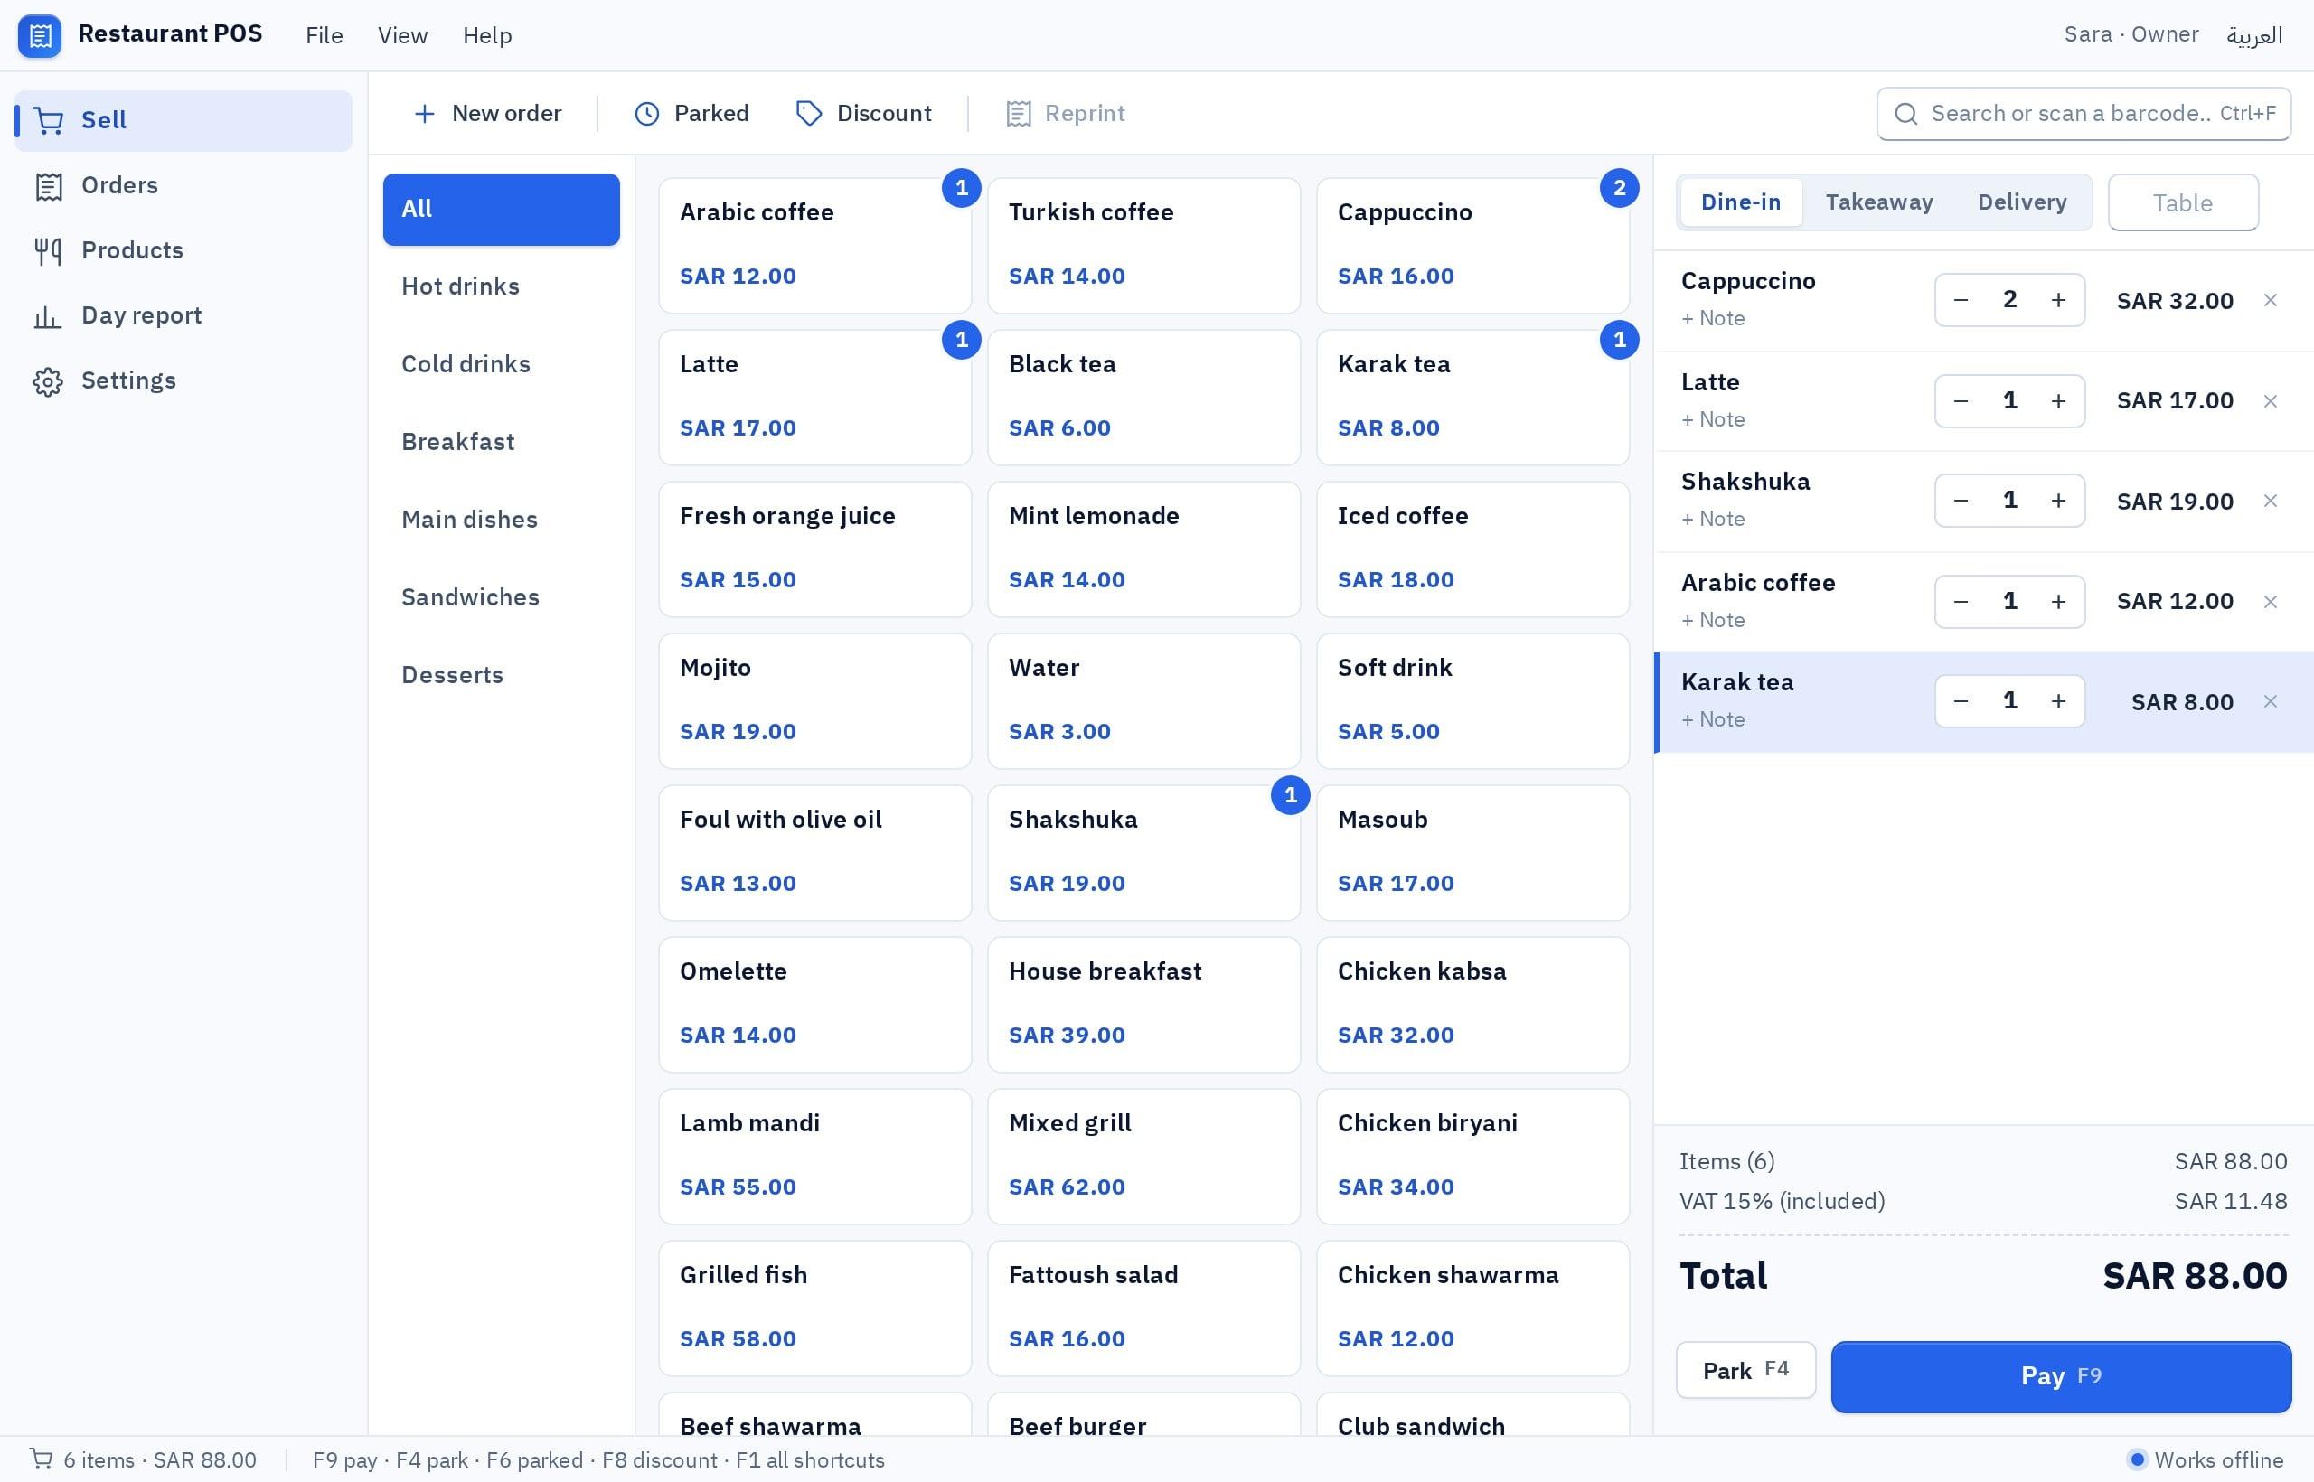Click the Parked clock icon
This screenshot has height=1482, width=2314.
click(x=647, y=114)
